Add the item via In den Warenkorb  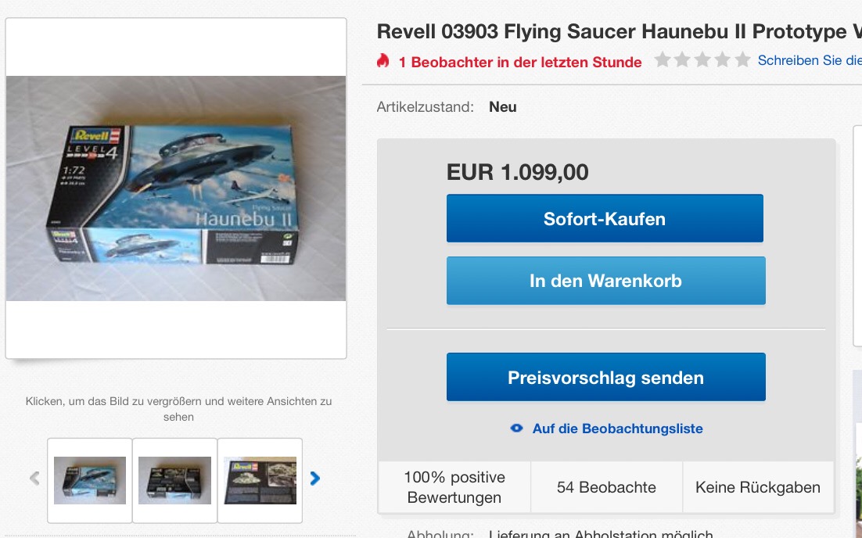pos(605,281)
